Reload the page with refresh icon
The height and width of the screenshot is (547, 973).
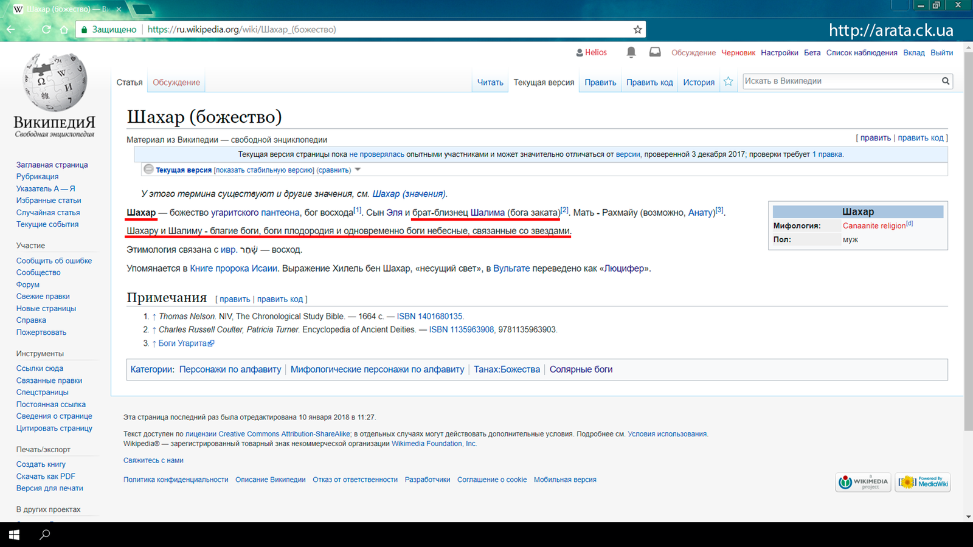coord(46,29)
